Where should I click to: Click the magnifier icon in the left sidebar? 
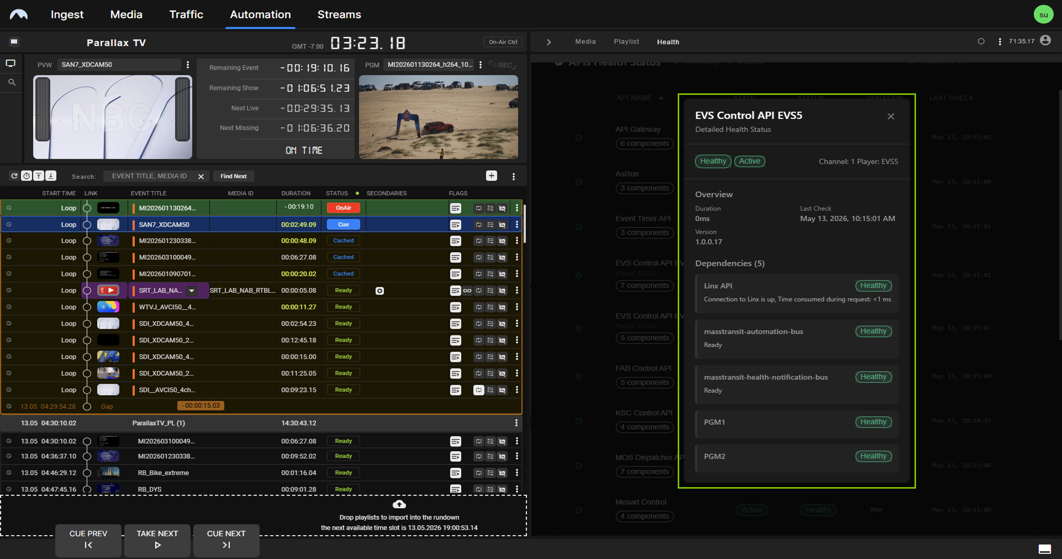point(12,82)
